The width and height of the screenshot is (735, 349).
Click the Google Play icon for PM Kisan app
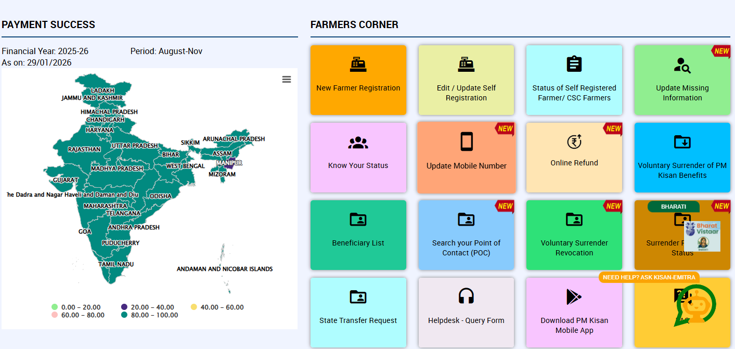[x=574, y=296]
